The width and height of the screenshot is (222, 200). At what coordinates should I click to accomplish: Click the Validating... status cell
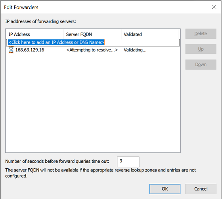click(x=135, y=50)
